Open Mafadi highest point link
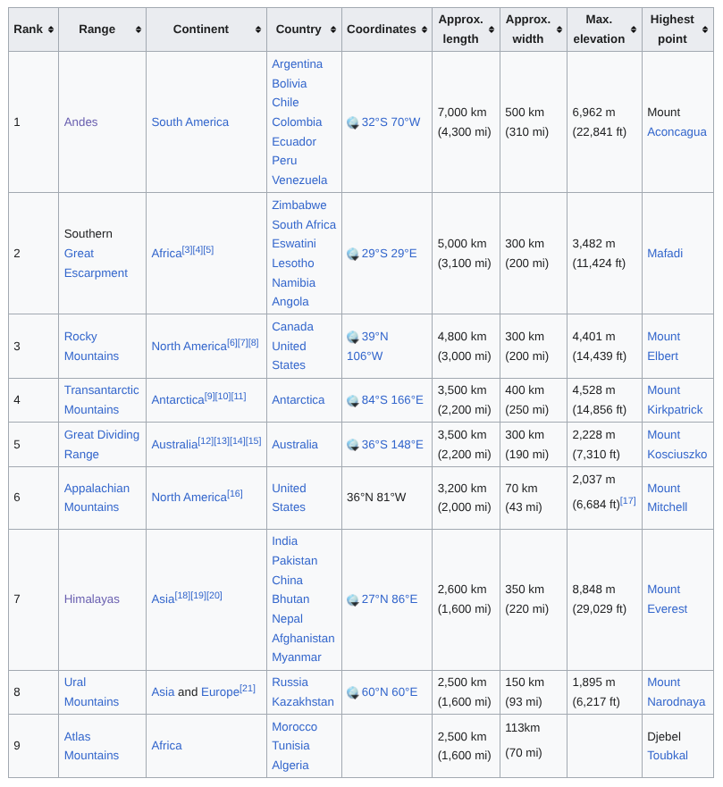 pyautogui.click(x=665, y=254)
